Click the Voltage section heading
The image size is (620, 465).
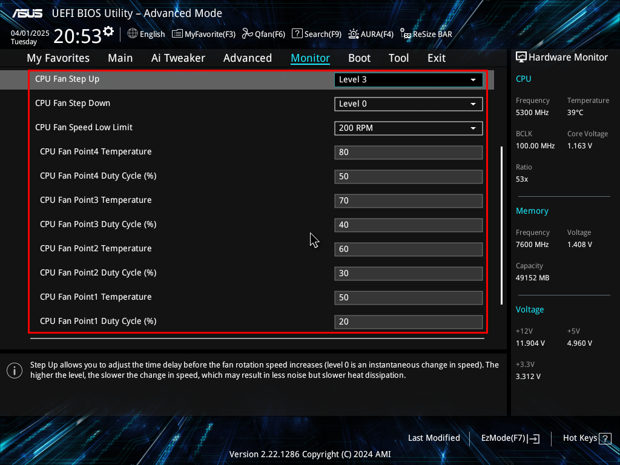(x=529, y=309)
